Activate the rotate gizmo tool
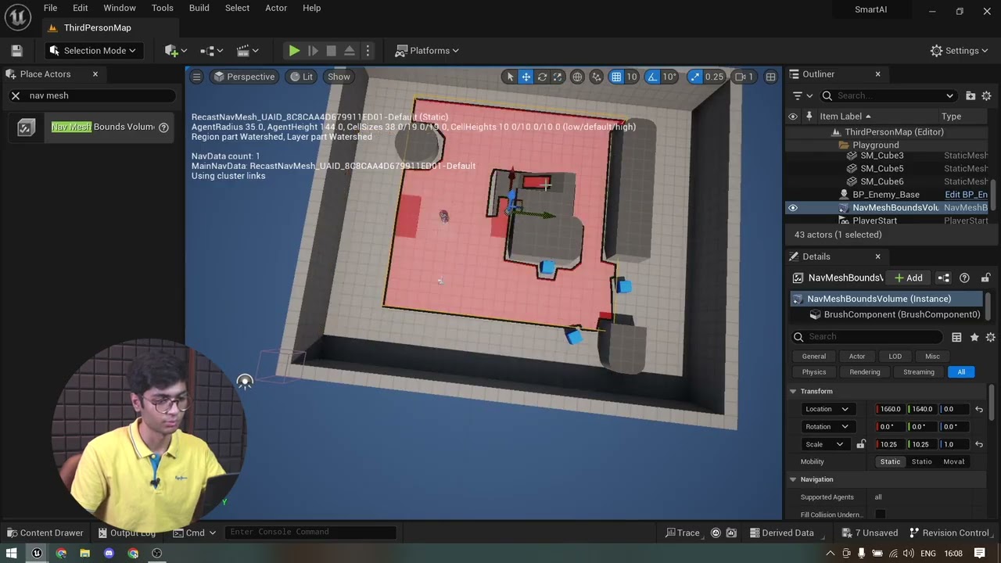This screenshot has height=563, width=1001. click(x=542, y=77)
